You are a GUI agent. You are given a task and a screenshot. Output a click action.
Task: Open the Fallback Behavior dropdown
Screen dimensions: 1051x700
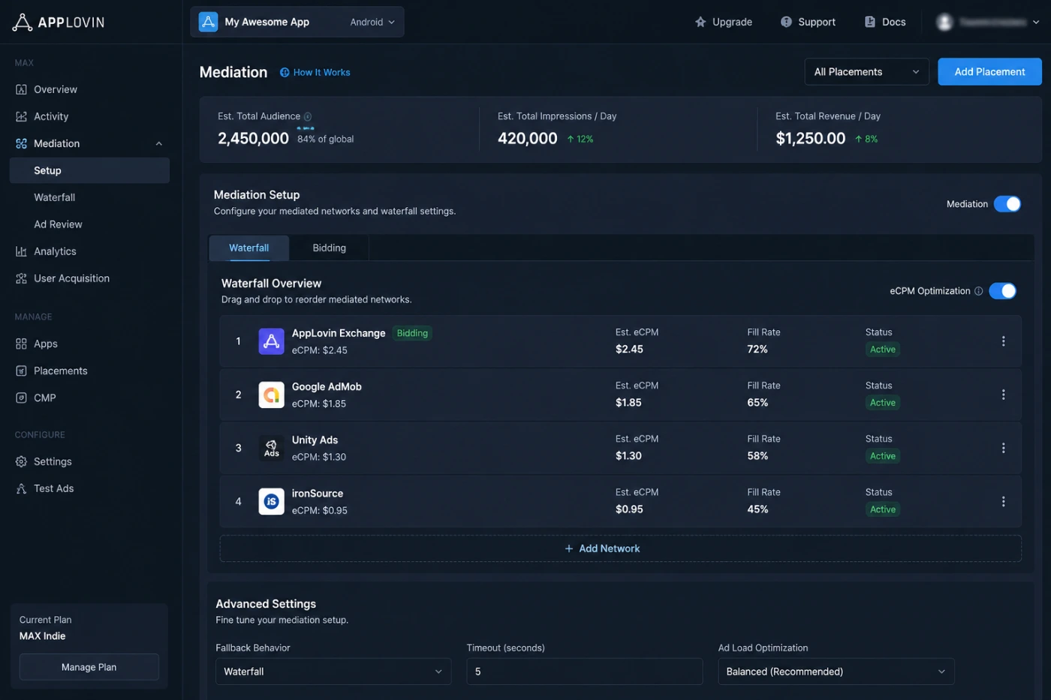[x=333, y=671]
